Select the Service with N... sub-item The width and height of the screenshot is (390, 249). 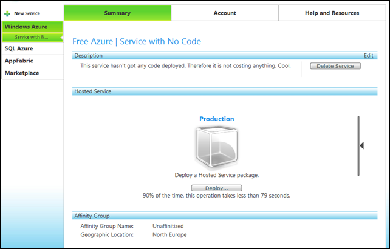click(32, 37)
